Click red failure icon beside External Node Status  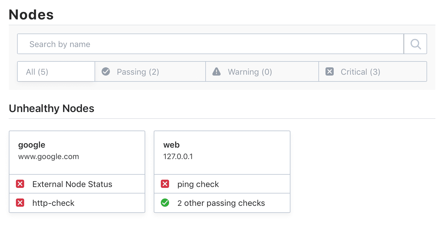tap(20, 184)
